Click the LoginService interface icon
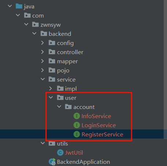Screen dimensions: 167x166 click(77, 125)
